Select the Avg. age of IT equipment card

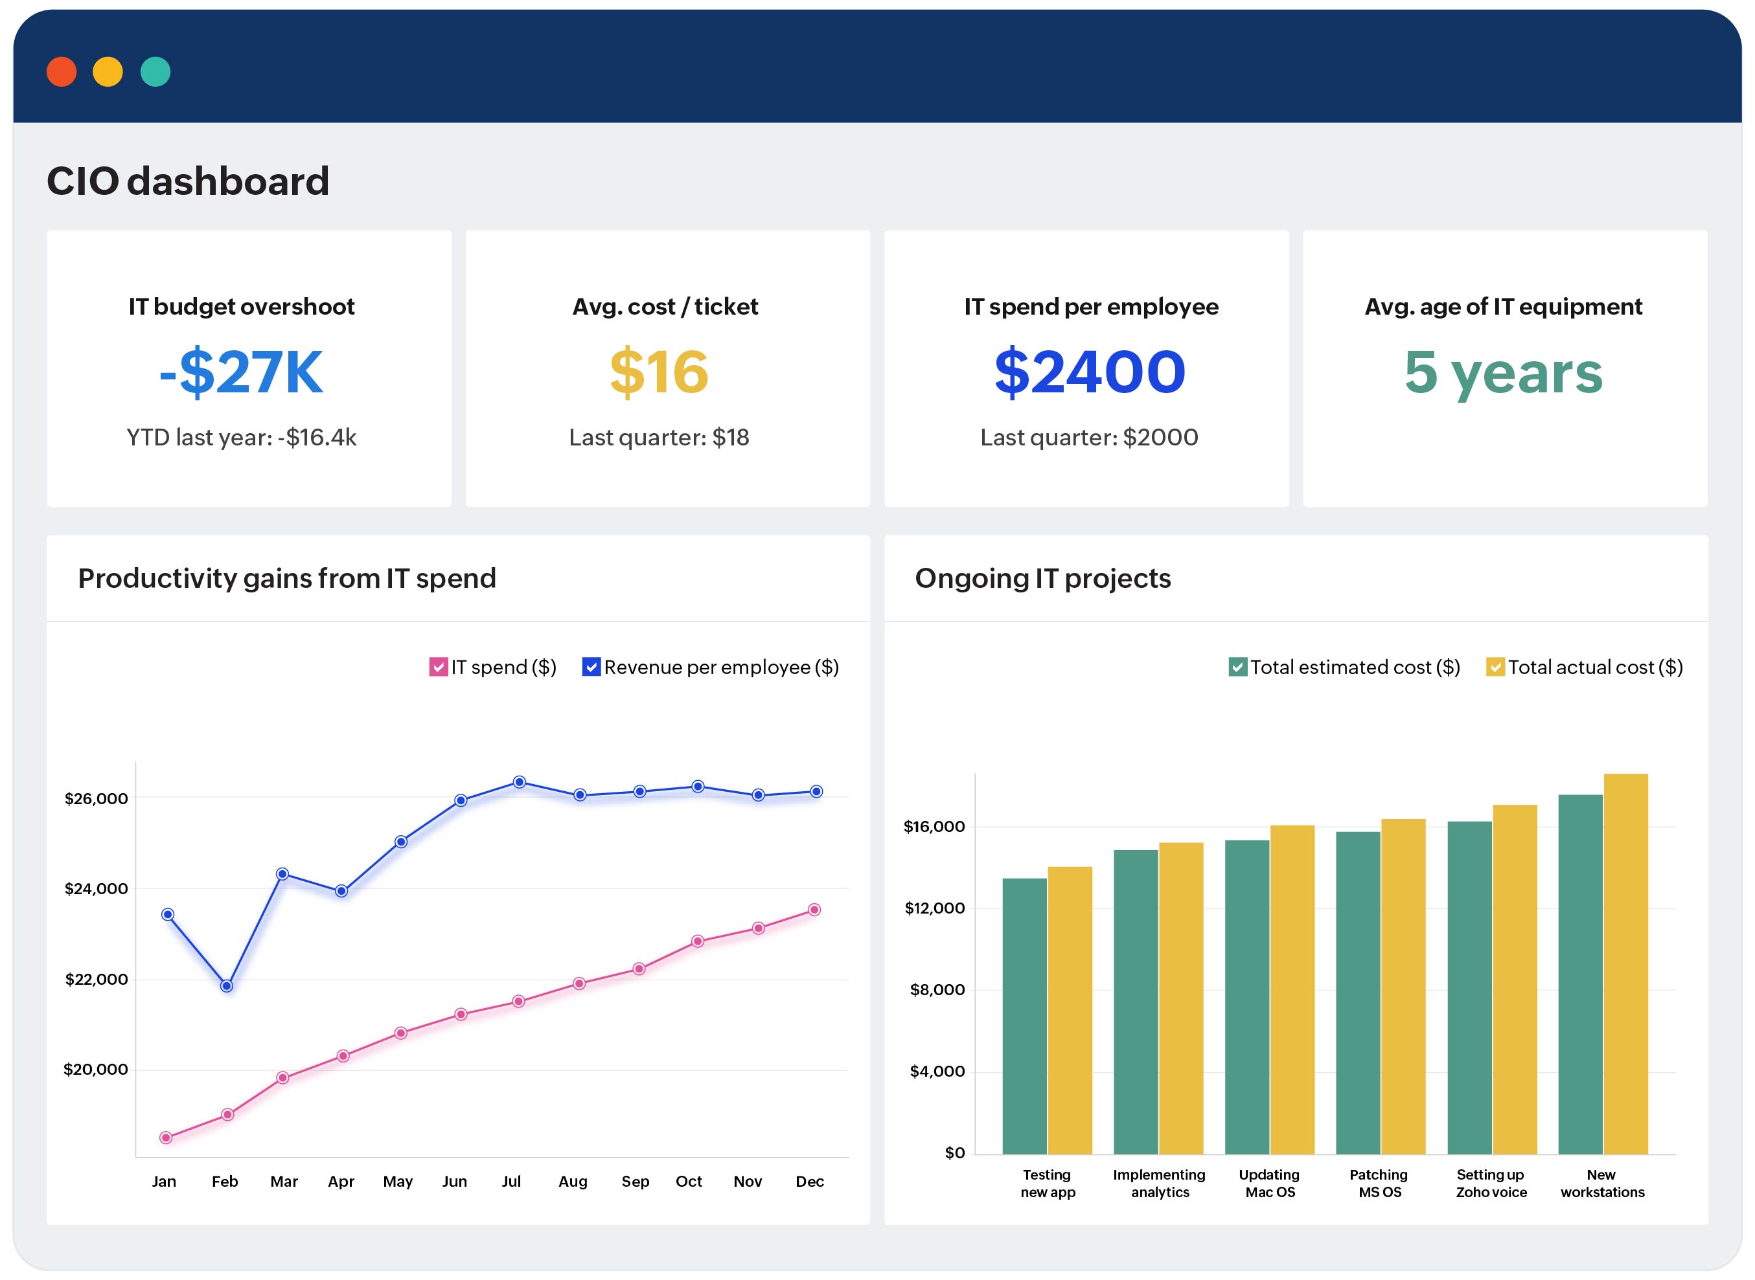click(x=1505, y=369)
